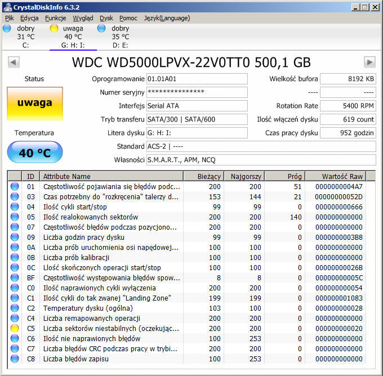
Task: Open the Dysk menu
Action: click(106, 18)
